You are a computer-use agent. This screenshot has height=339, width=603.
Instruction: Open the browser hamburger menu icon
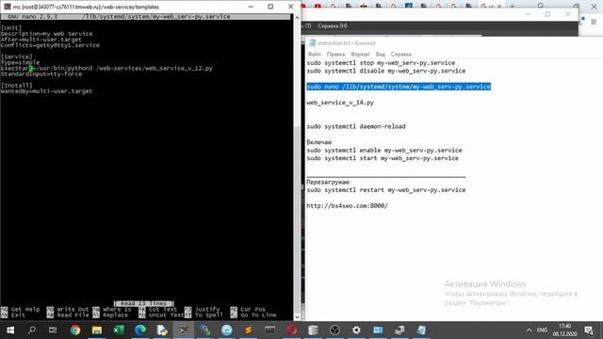tap(594, 22)
